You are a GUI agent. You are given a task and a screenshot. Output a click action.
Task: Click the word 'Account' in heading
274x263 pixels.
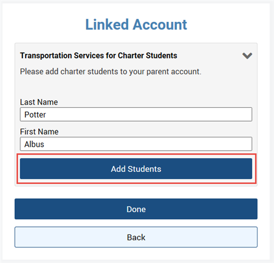pos(160,24)
